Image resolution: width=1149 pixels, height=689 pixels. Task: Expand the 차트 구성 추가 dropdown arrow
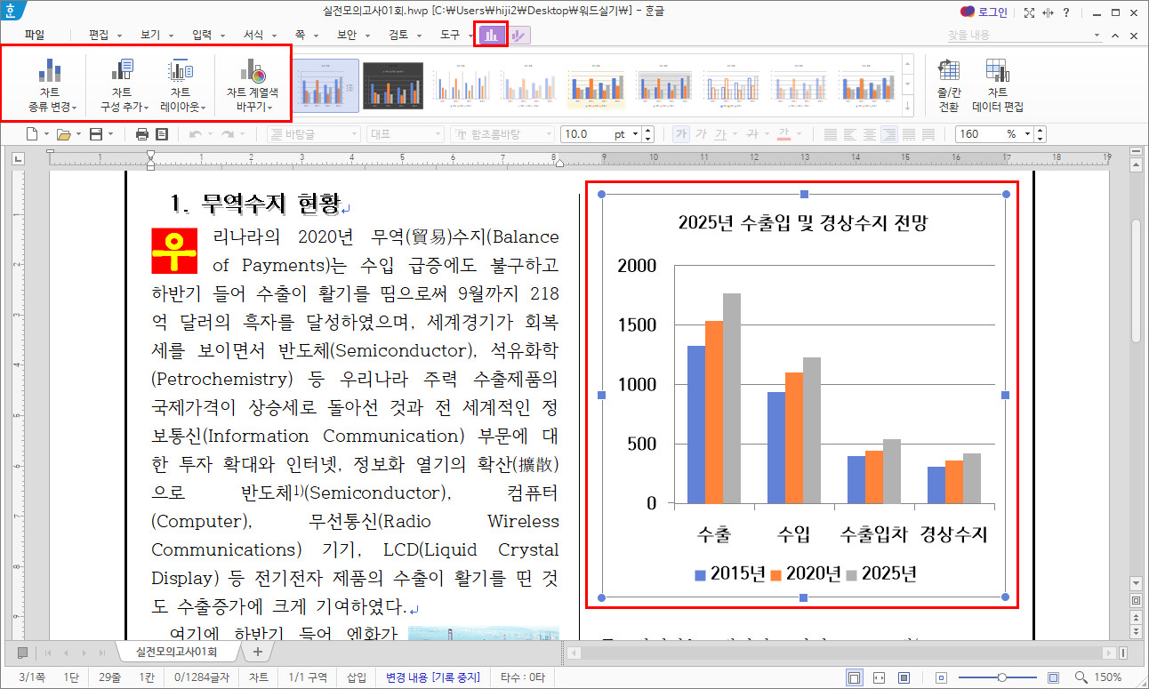tap(146, 108)
